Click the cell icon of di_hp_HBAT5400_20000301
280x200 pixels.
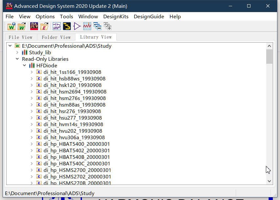pos(39,144)
